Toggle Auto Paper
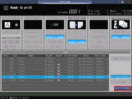 (121, 82)
